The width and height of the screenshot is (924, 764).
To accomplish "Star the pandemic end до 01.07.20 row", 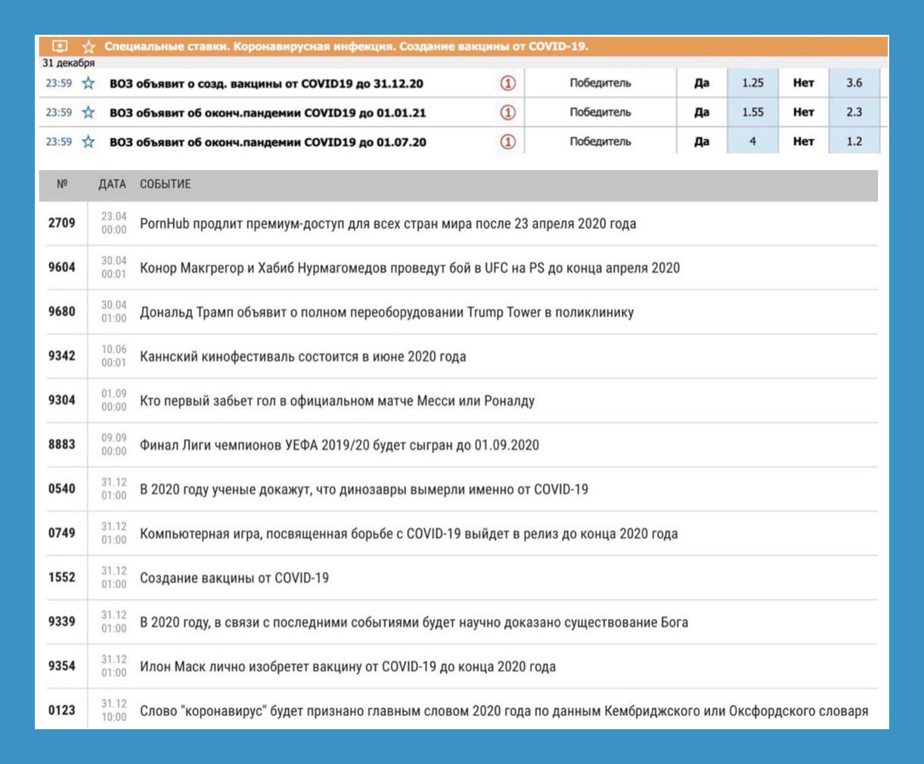I will [88, 141].
